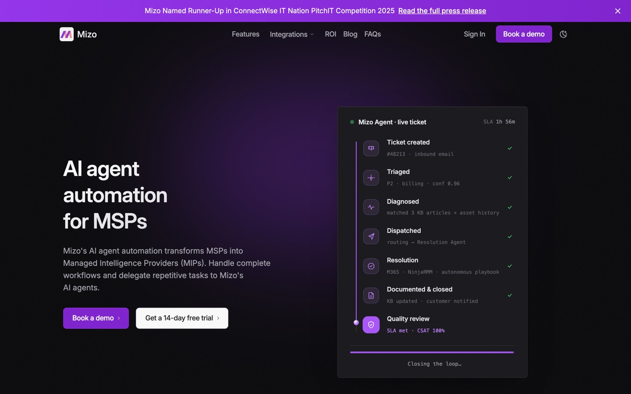The width and height of the screenshot is (631, 394).
Task: Click the Mizo brand name text
Action: tap(87, 34)
